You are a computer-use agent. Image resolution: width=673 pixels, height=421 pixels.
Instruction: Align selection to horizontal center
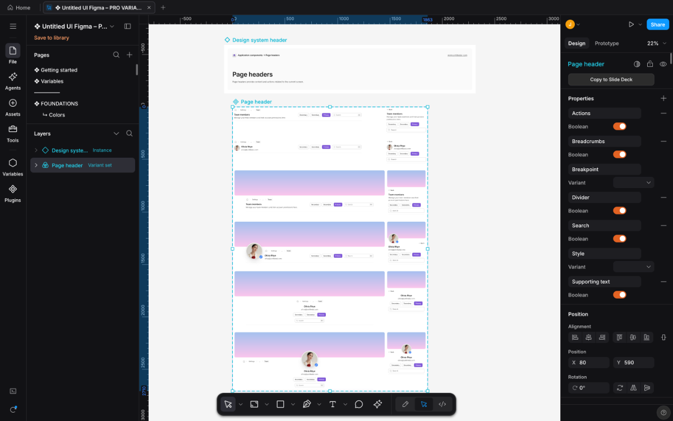coord(588,337)
